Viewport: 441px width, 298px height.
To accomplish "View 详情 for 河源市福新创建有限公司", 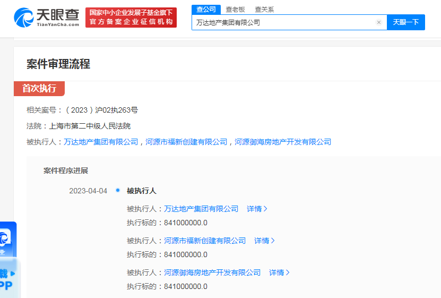I will click(264, 241).
